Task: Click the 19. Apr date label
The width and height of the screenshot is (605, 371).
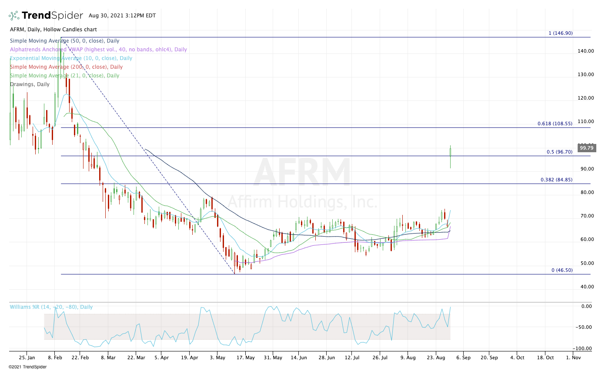Action: coord(189,358)
